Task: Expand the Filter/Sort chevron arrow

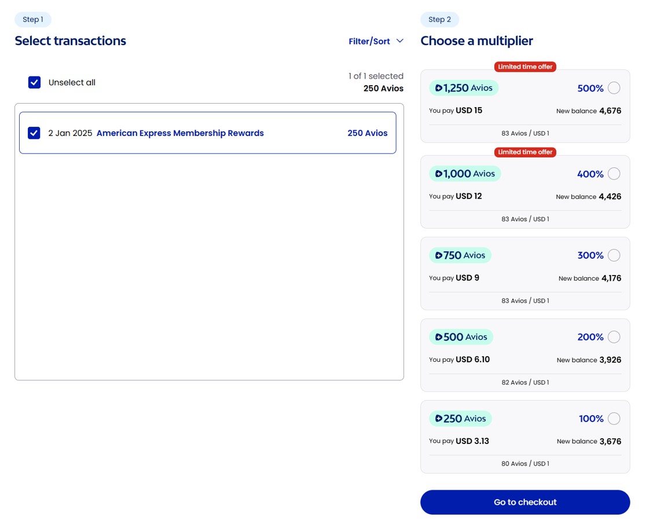Action: click(x=400, y=41)
